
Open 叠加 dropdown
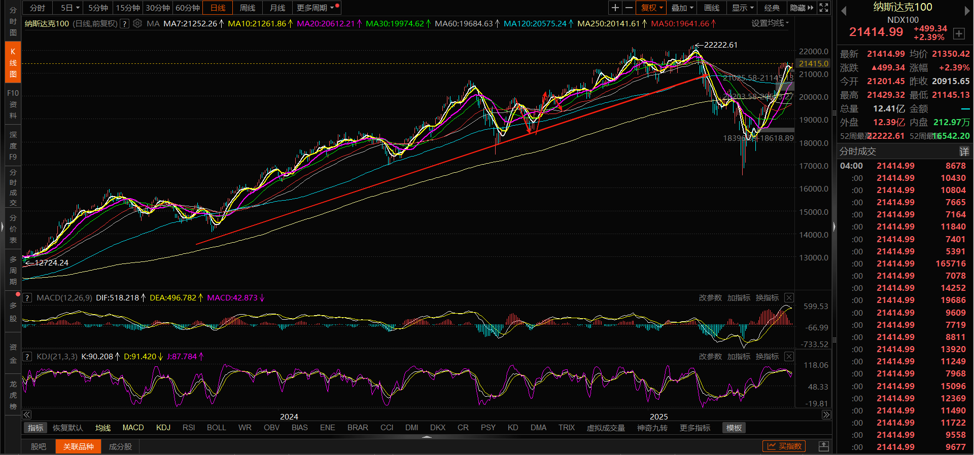tap(682, 8)
